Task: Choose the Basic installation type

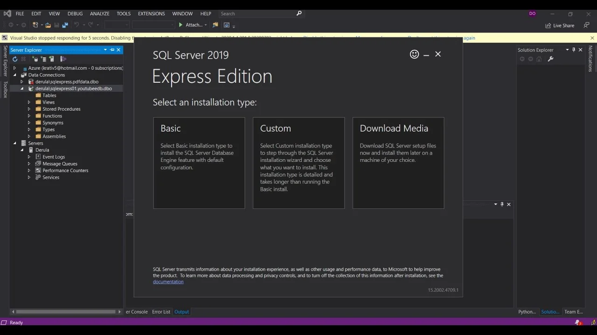Action: tap(199, 163)
